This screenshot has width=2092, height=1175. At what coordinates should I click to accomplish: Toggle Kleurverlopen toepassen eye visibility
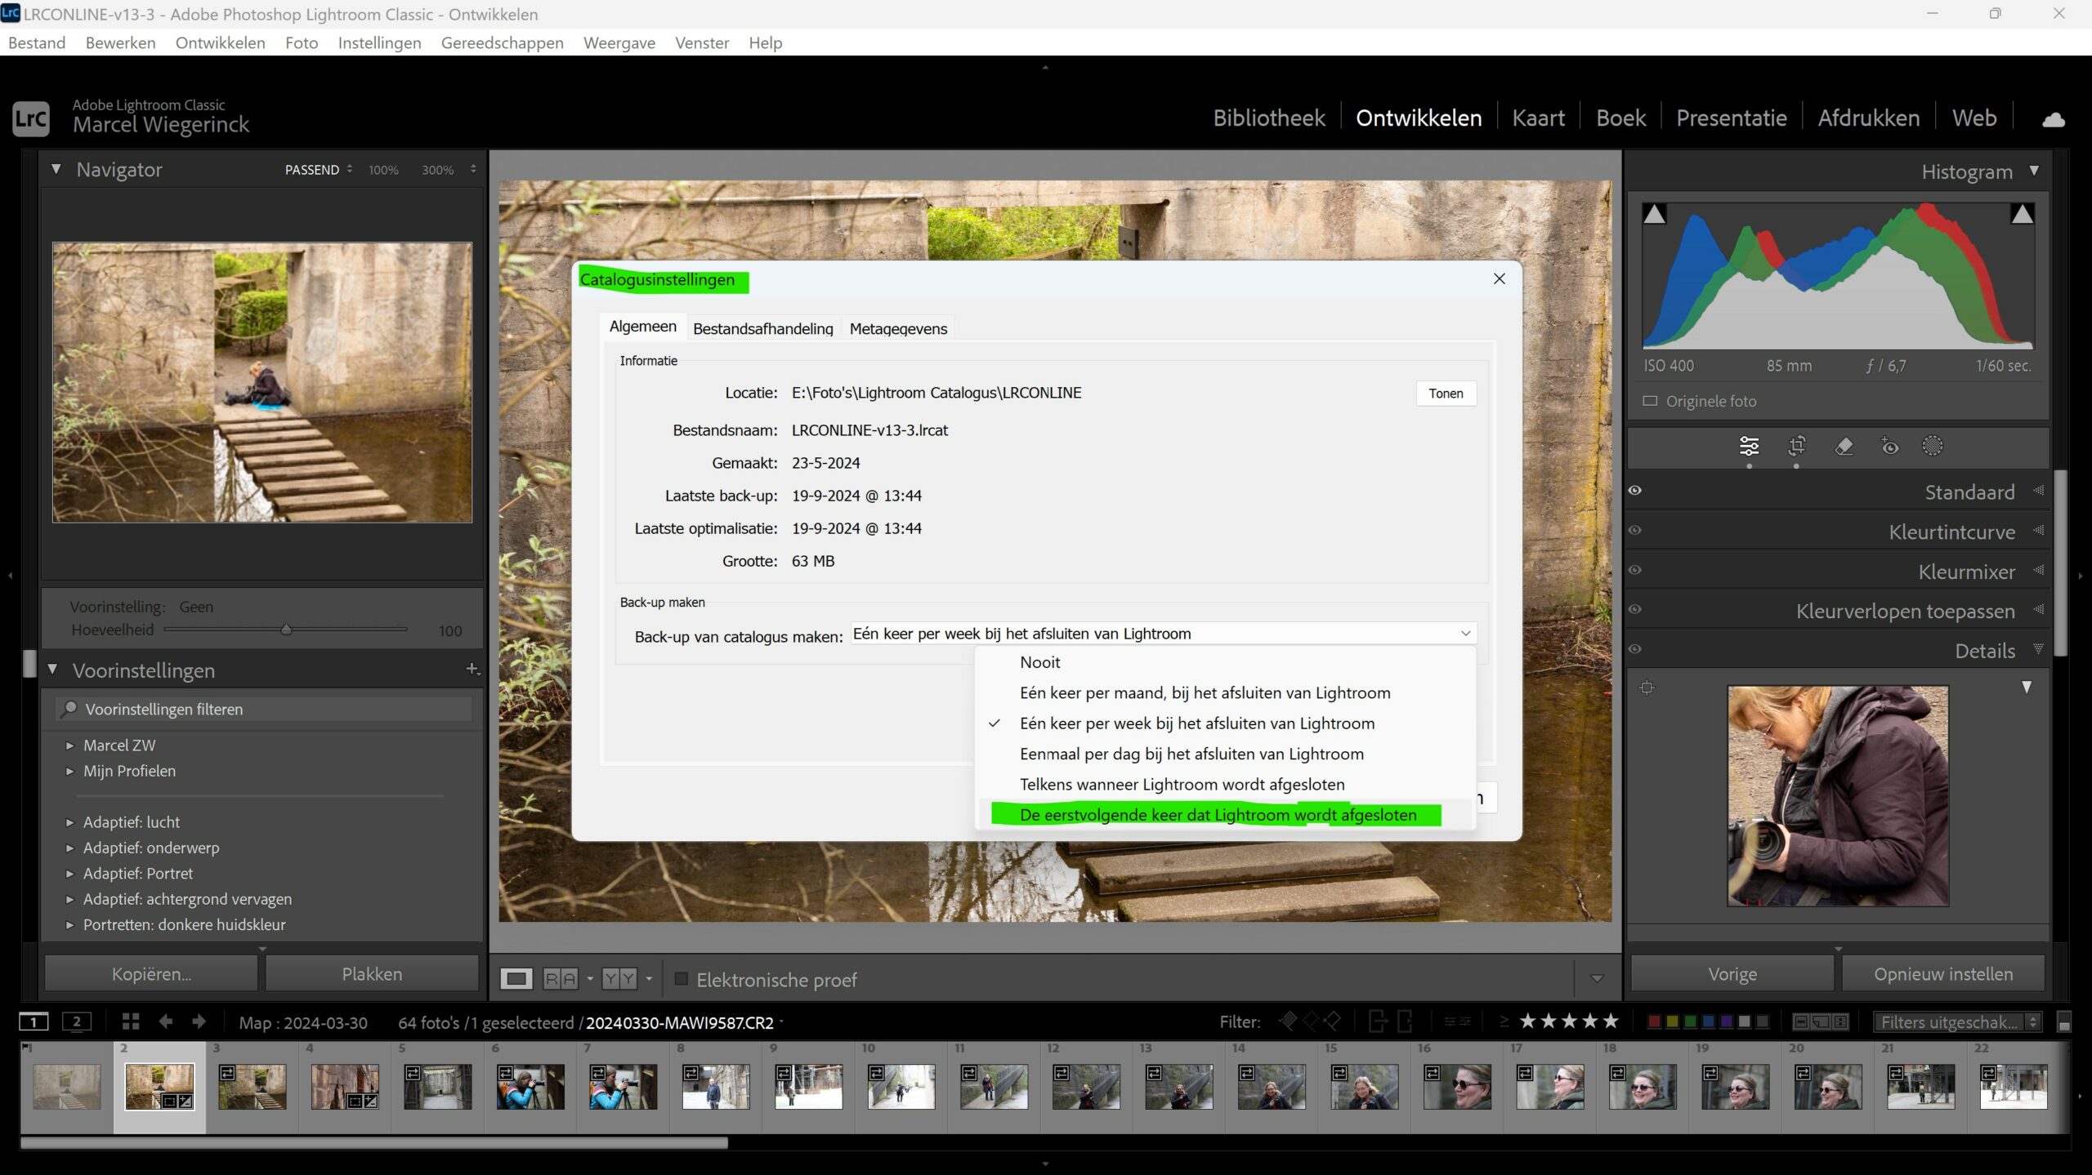(1634, 610)
